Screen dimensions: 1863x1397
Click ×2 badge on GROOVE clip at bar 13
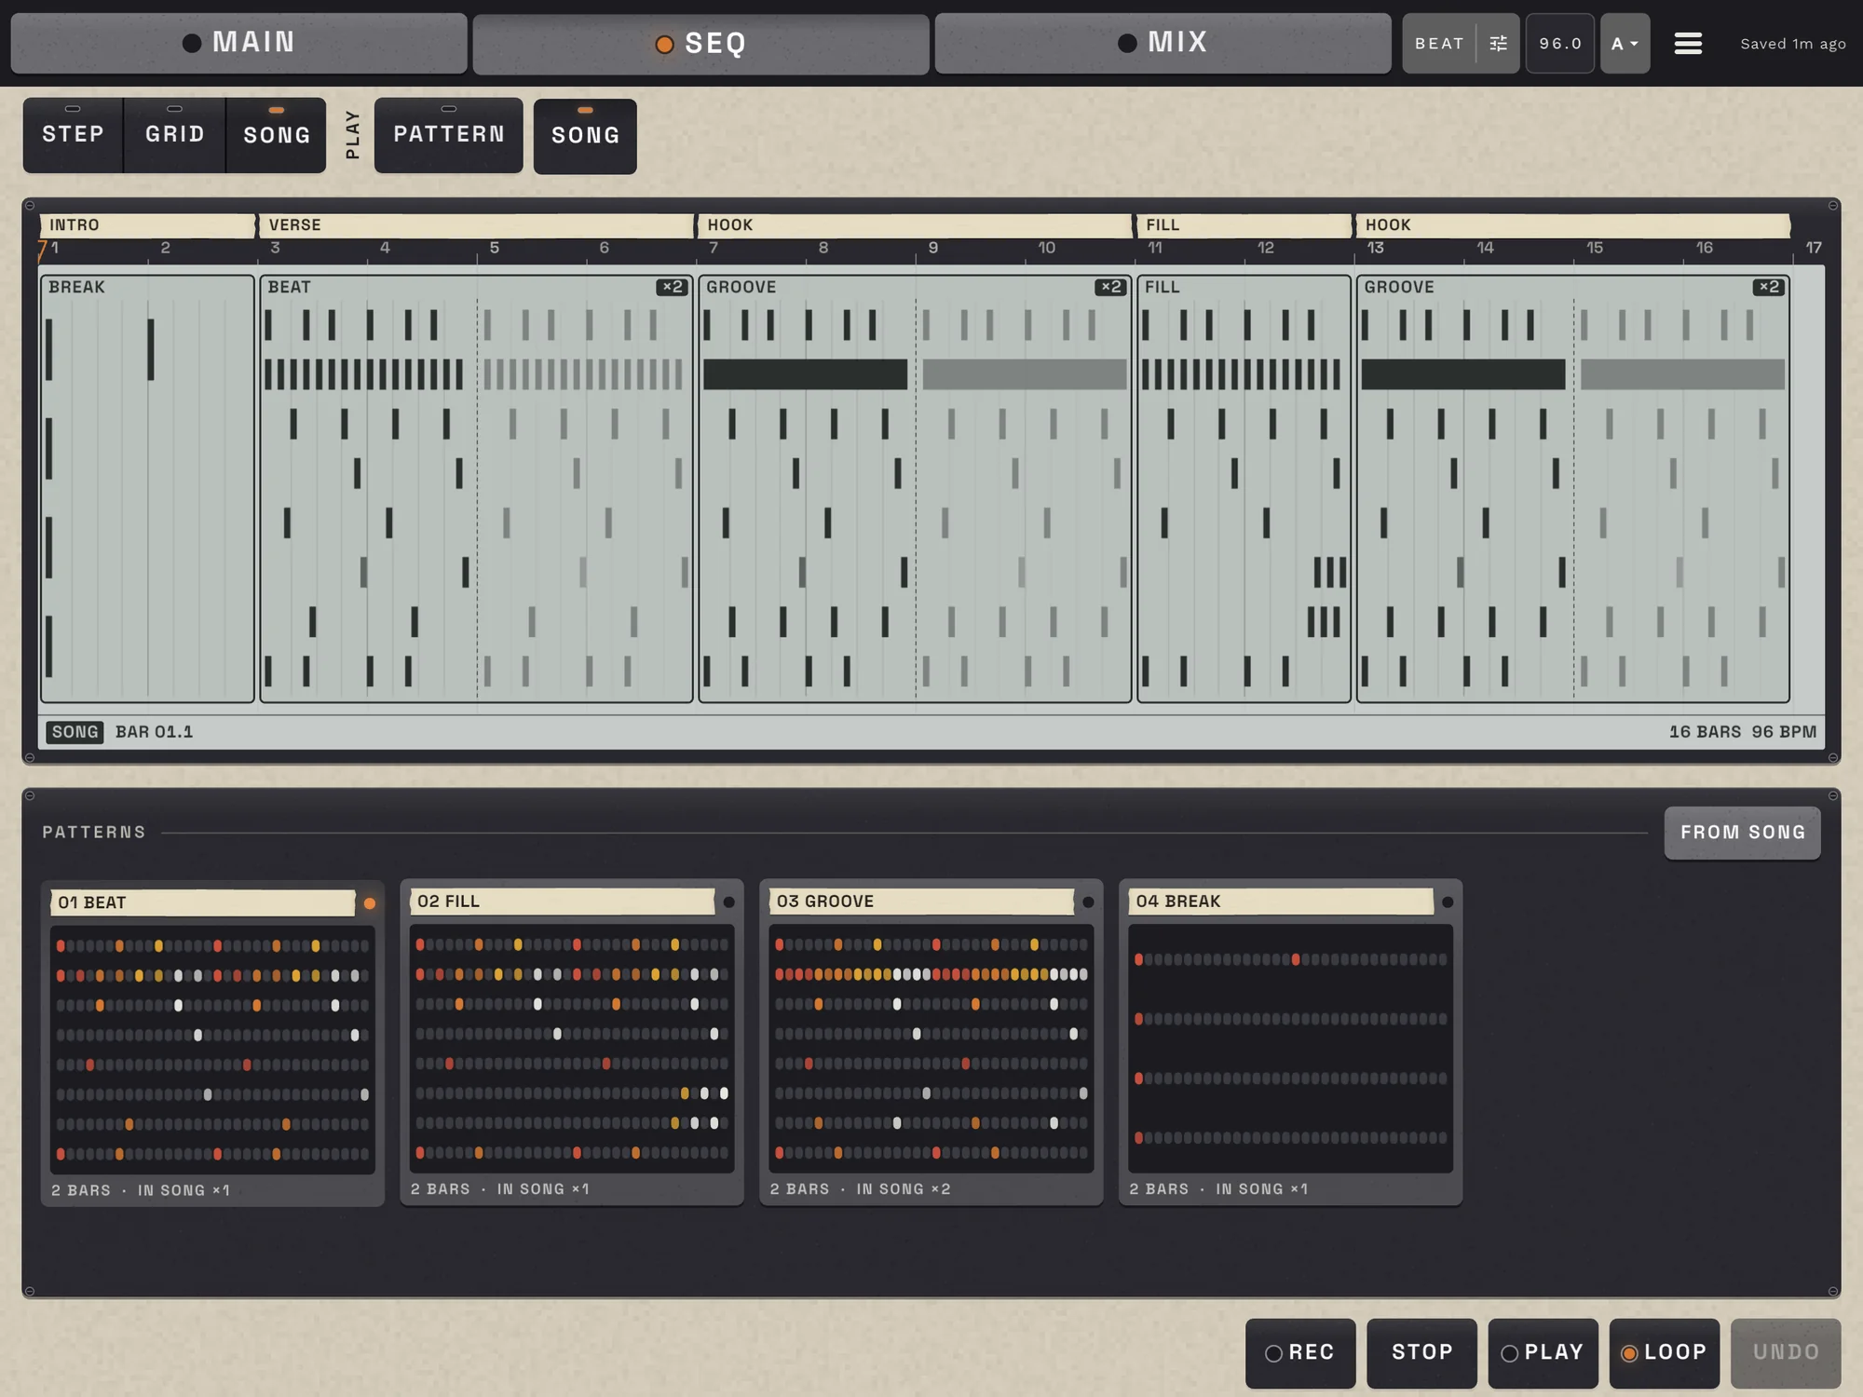pyautogui.click(x=1769, y=287)
